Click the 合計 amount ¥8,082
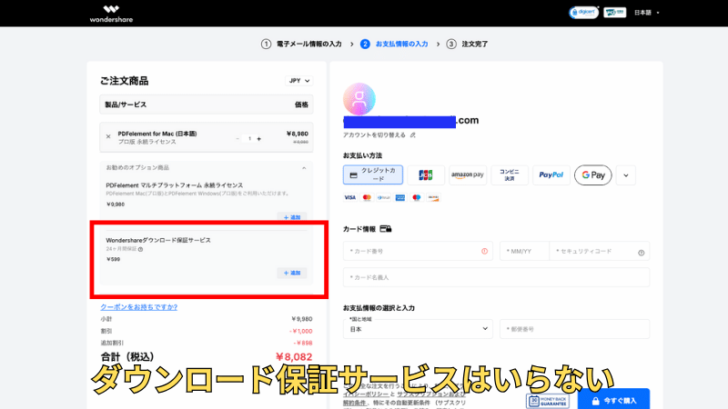Viewport: 728px width, 409px height. (294, 356)
